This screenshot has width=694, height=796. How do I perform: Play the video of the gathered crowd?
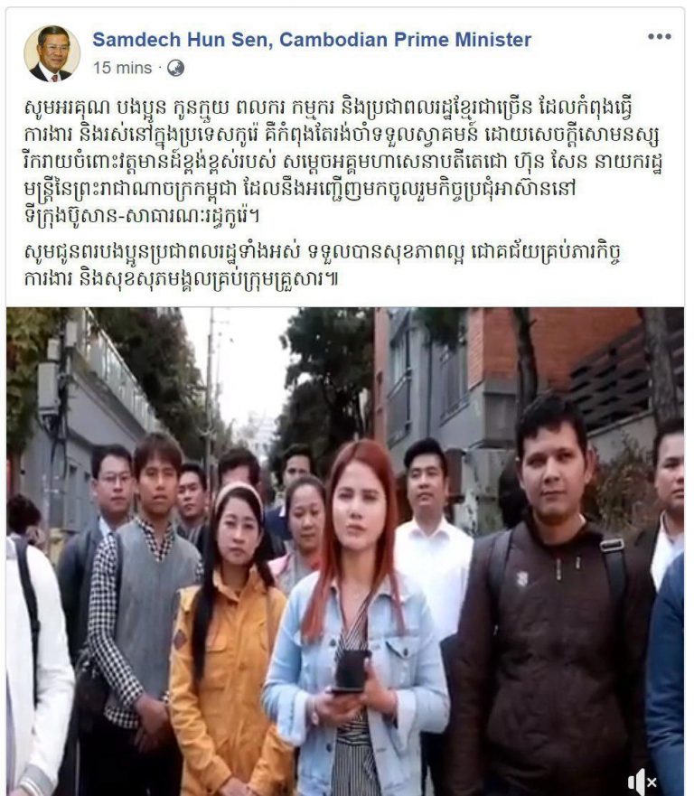click(x=345, y=551)
